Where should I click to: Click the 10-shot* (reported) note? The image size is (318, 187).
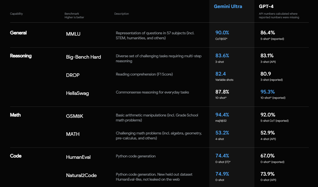[273, 98]
